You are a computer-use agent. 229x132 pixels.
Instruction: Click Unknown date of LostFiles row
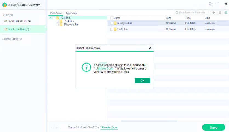(x=210, y=29)
